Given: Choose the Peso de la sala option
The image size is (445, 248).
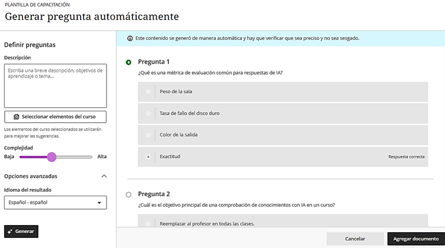Looking at the screenshot, I should point(148,91).
